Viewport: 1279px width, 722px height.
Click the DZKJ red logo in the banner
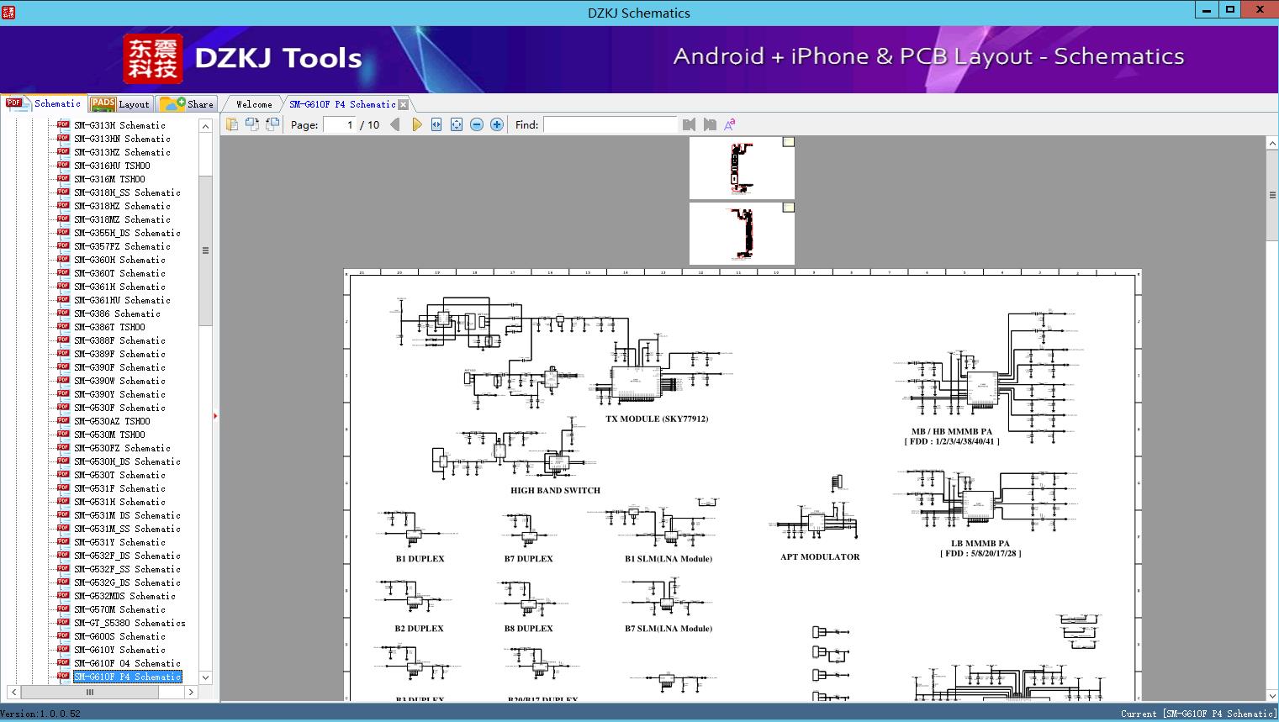152,58
